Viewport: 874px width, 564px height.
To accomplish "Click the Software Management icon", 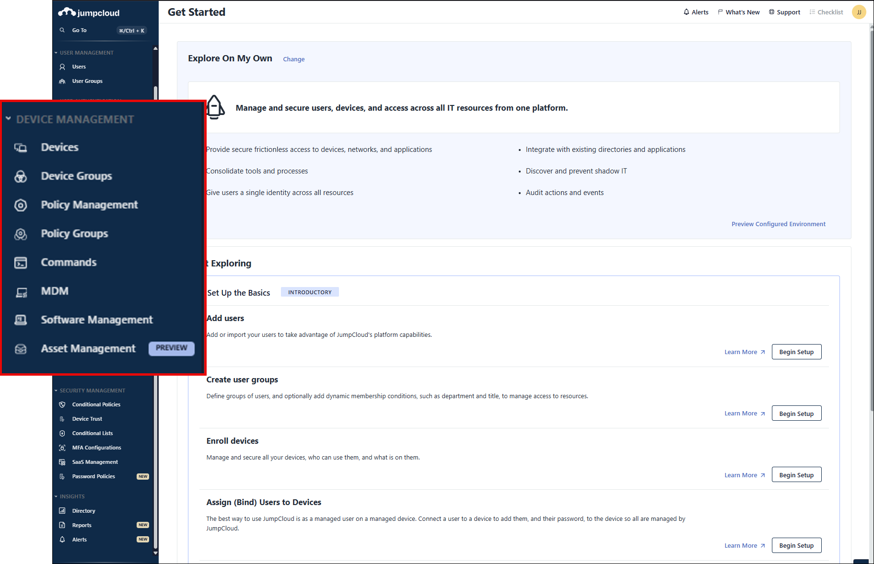I will (21, 320).
